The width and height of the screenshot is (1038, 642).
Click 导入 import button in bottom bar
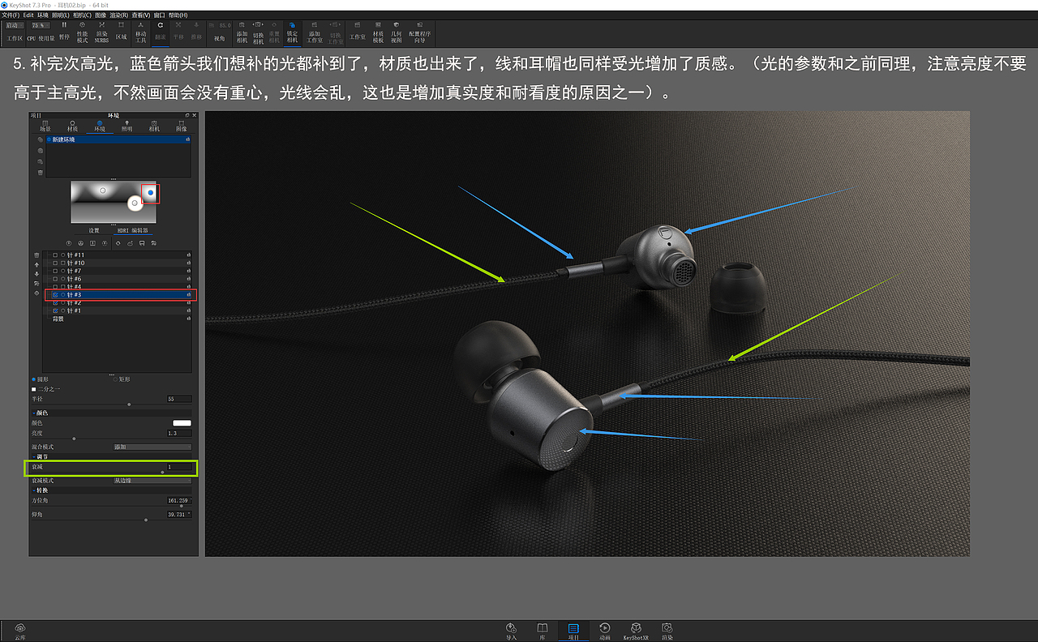pos(511,631)
